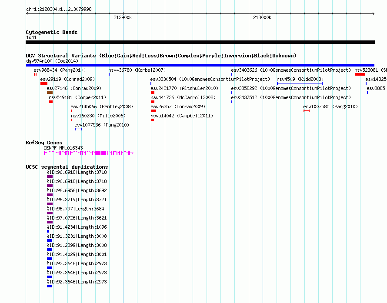Click the brown esv27146 complex variant bar
Screen dimensions: 387x303
[x=50, y=93]
